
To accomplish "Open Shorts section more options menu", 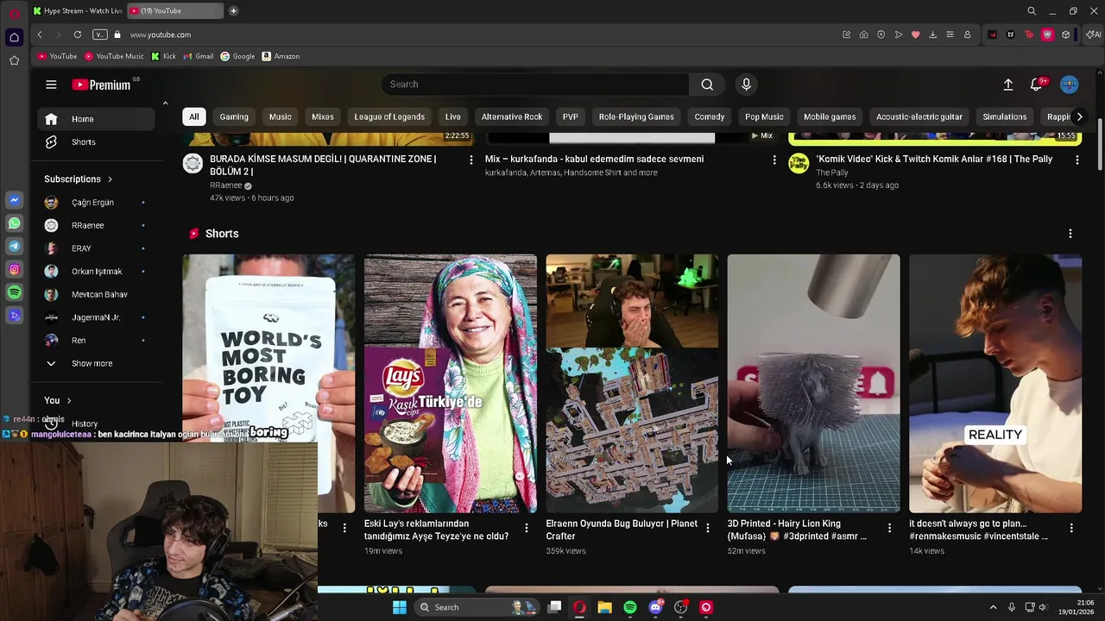I will coord(1070,234).
